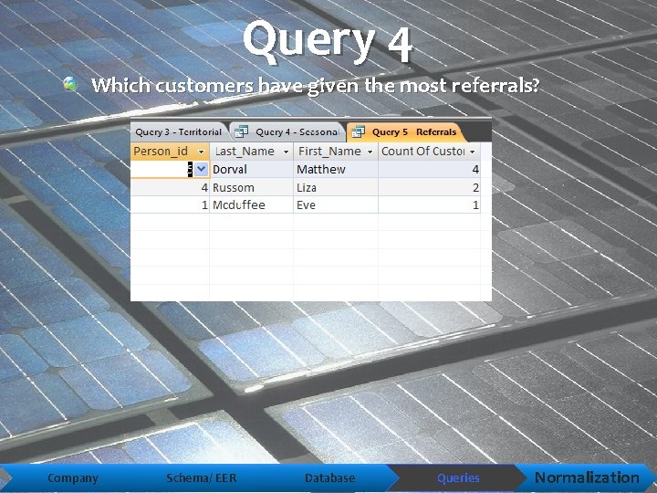
Task: Click the Eve first name cell
Action: [x=336, y=205]
